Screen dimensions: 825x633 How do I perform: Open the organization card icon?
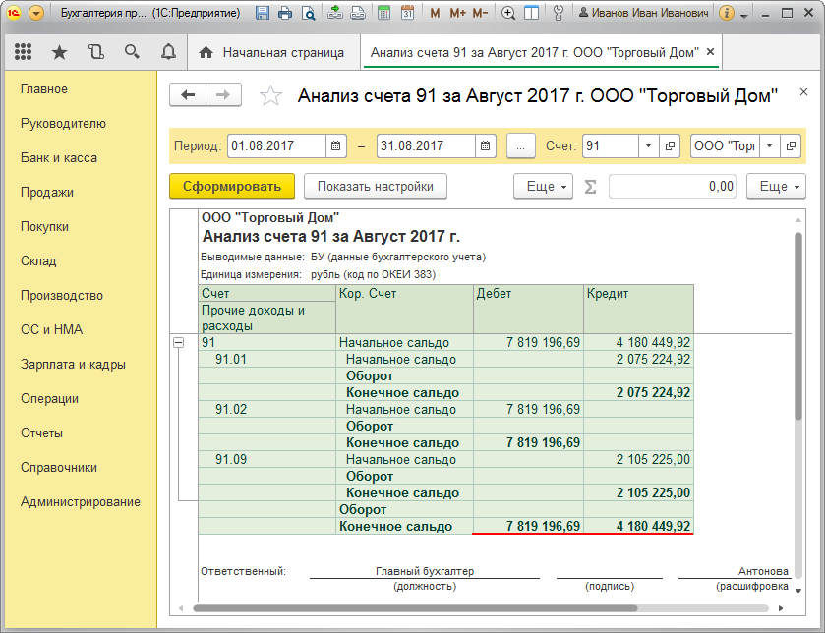pyautogui.click(x=791, y=145)
